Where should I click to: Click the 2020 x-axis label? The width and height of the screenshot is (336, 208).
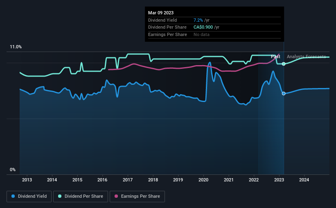pos(203,180)
